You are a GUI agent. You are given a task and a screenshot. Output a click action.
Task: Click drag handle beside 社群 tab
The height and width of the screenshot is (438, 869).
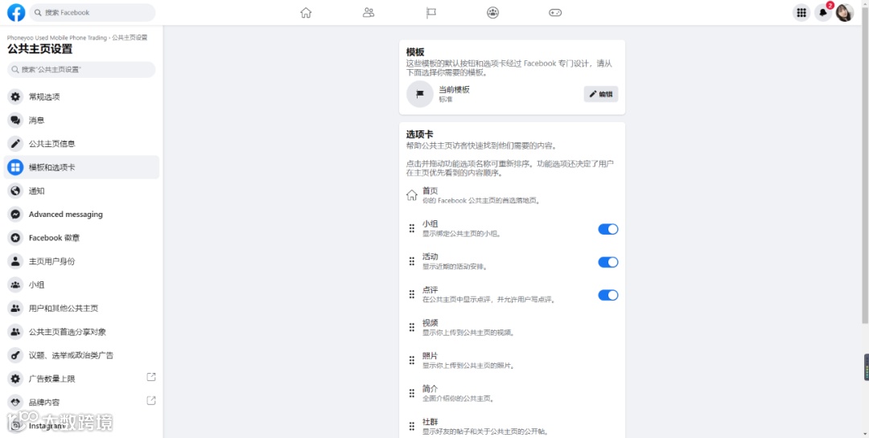tap(412, 426)
